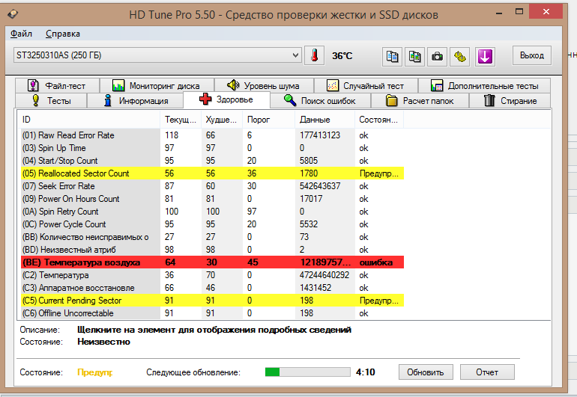Screen dimensions: 577x397
Task: Click the camera save screenshot icon
Action: [x=437, y=57]
